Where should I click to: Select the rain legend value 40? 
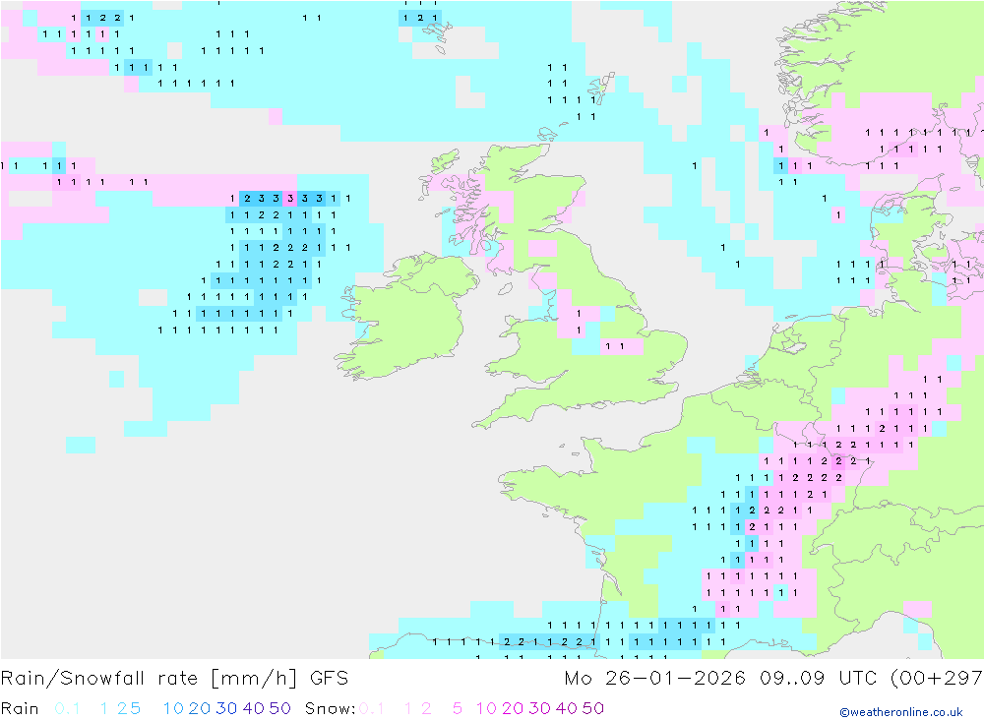coord(254,708)
